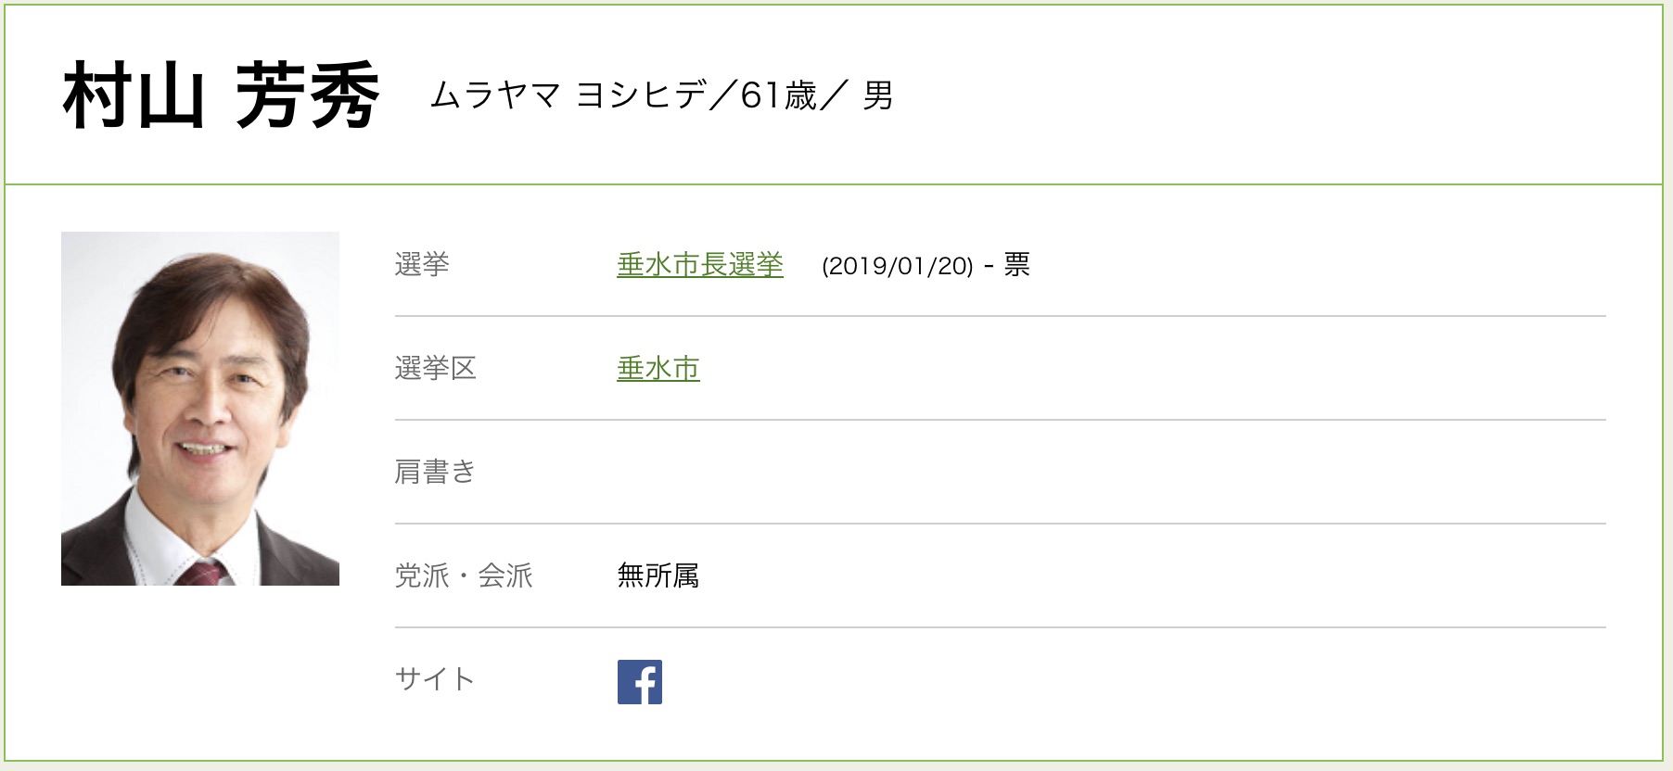Click the 票 vote count text

[1017, 265]
